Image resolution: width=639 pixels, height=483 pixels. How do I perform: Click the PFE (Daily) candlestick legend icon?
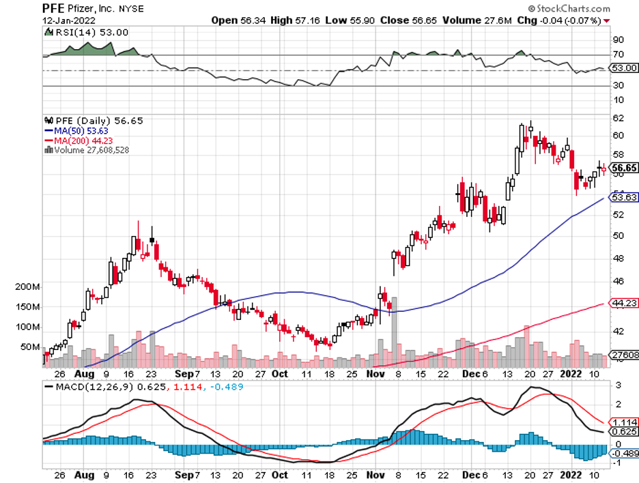[48, 120]
